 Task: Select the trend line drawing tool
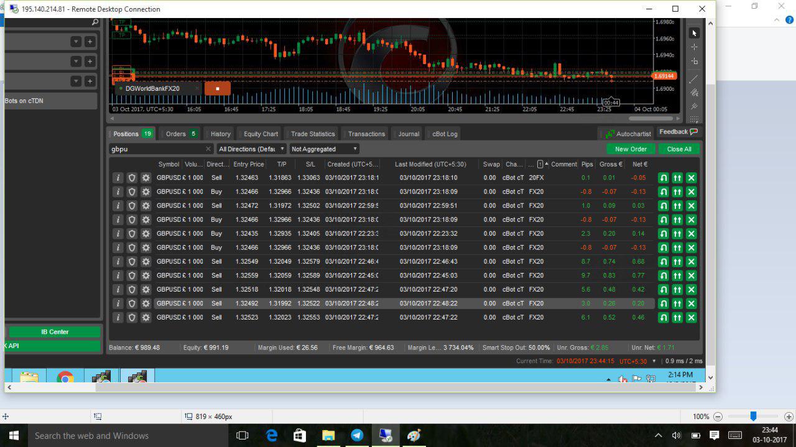694,79
